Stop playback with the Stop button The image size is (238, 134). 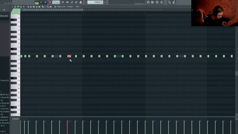(45, 2)
